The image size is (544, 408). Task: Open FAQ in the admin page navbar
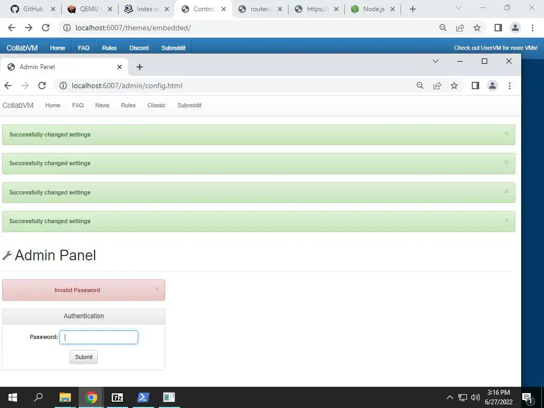78,106
